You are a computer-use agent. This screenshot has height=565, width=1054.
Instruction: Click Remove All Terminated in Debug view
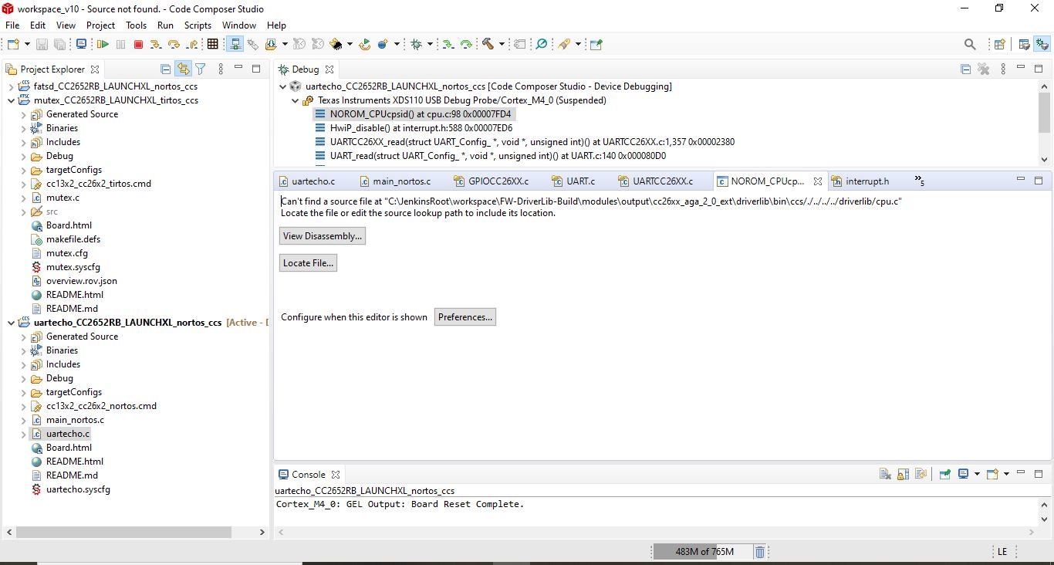coord(984,69)
